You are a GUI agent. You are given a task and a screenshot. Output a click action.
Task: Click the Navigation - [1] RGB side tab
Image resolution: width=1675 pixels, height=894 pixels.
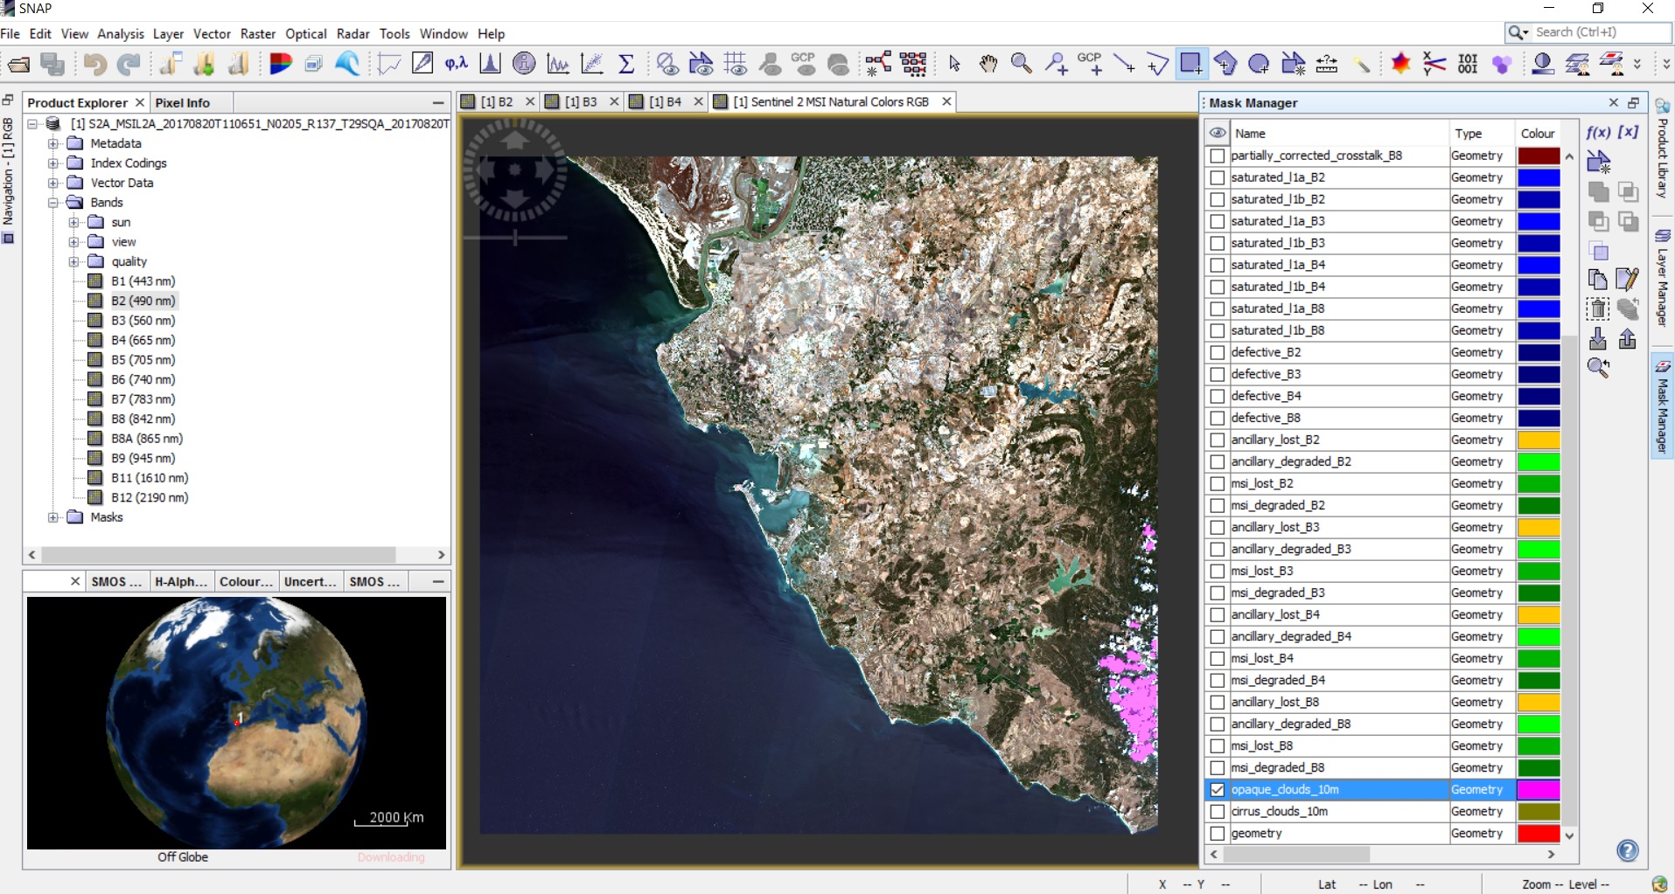click(9, 180)
